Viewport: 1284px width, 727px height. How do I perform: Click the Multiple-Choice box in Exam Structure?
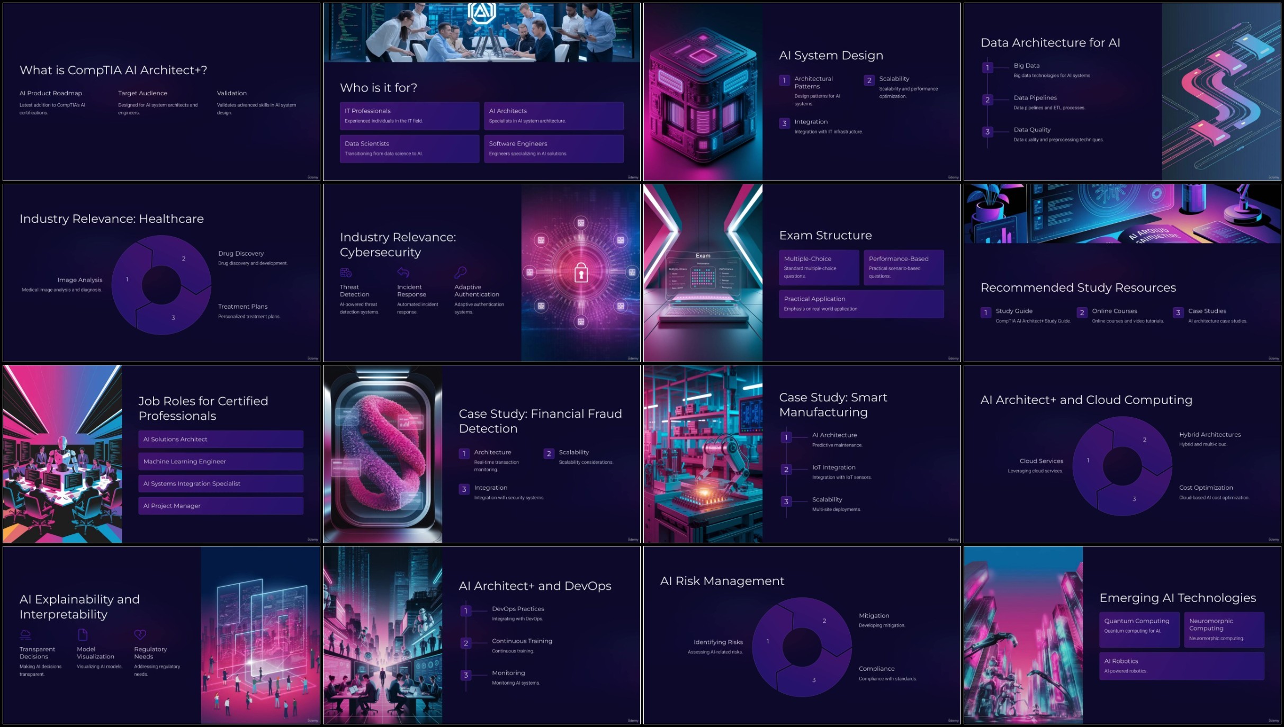[819, 267]
